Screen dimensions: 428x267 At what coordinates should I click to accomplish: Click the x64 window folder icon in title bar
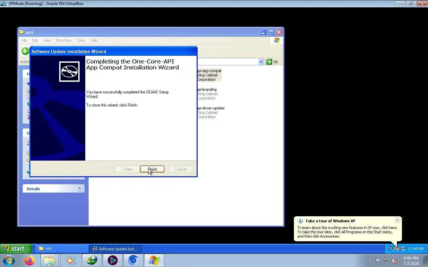[x=22, y=32]
